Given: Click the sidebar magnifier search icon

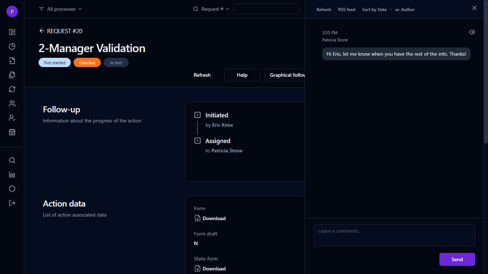Looking at the screenshot, I should (12, 160).
